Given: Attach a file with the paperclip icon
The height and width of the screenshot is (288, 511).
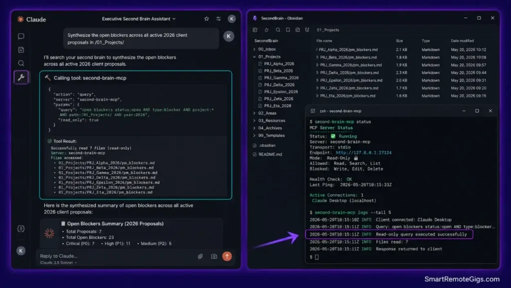Looking at the screenshot, I should coord(200,257).
